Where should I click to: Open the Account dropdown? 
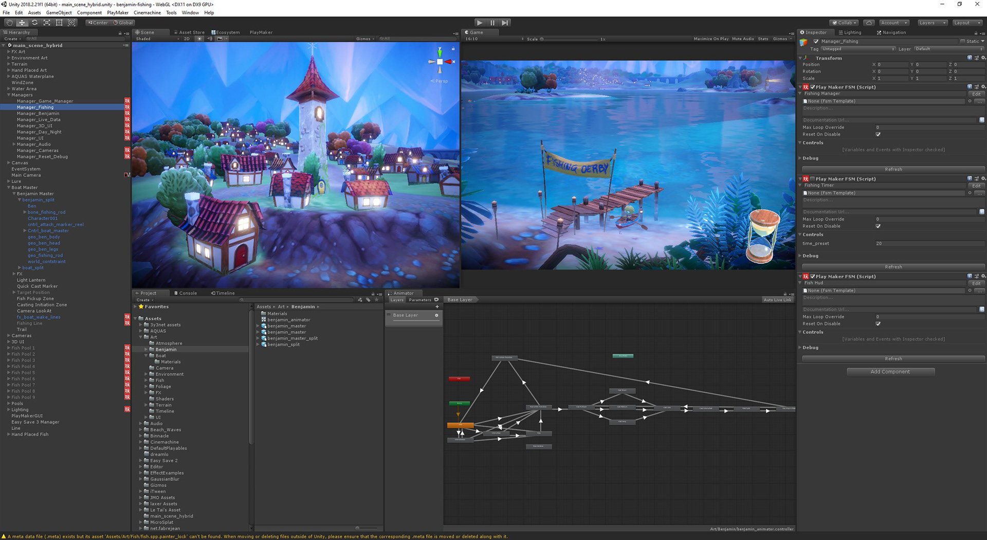coord(894,23)
